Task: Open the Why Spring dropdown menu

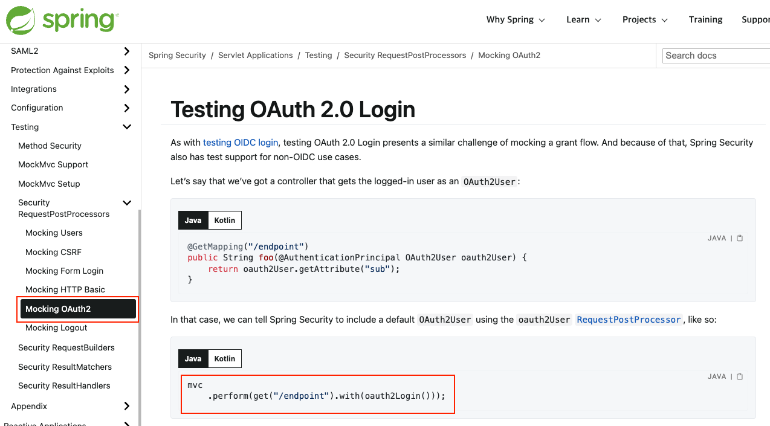Action: (516, 19)
